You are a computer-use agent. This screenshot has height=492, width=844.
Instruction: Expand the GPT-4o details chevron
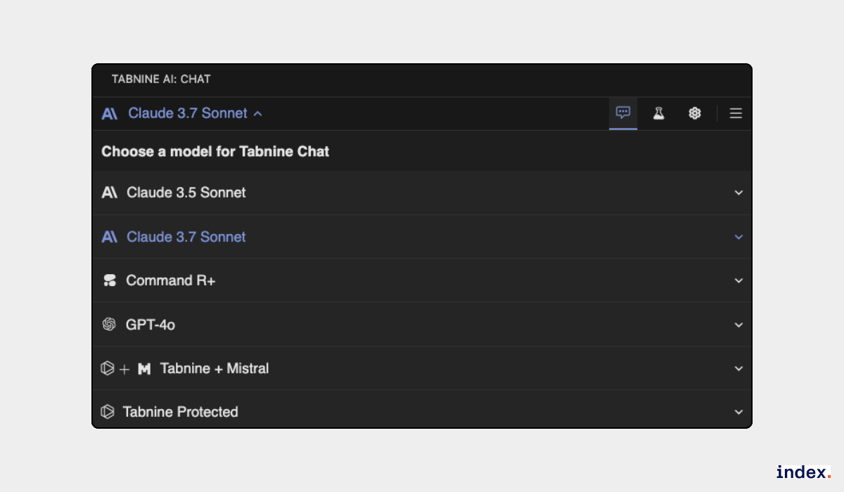tap(738, 325)
